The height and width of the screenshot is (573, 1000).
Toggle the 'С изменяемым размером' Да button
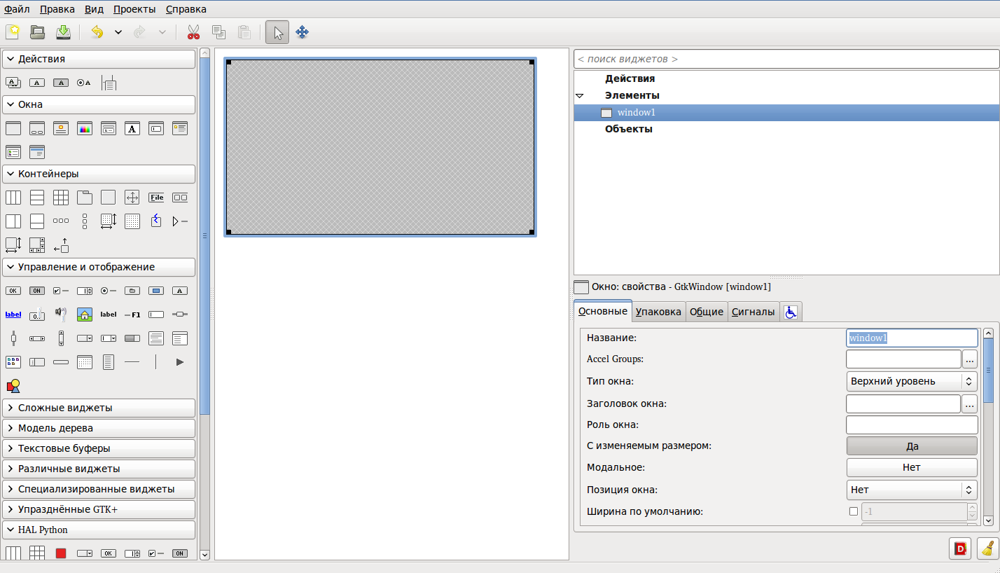tap(912, 446)
